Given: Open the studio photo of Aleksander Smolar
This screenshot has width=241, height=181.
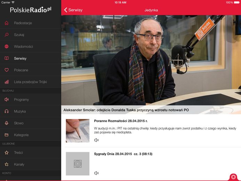Looking at the screenshot, I should tap(151, 60).
